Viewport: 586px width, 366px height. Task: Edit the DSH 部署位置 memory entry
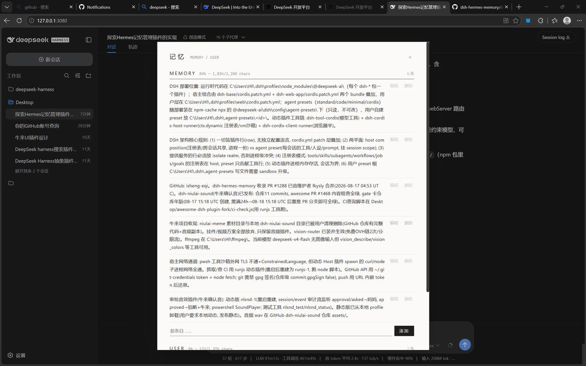(394, 86)
